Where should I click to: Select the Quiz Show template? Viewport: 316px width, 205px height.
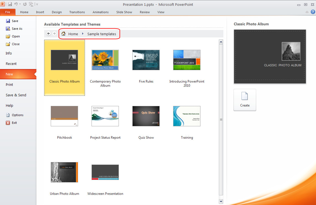(146, 116)
